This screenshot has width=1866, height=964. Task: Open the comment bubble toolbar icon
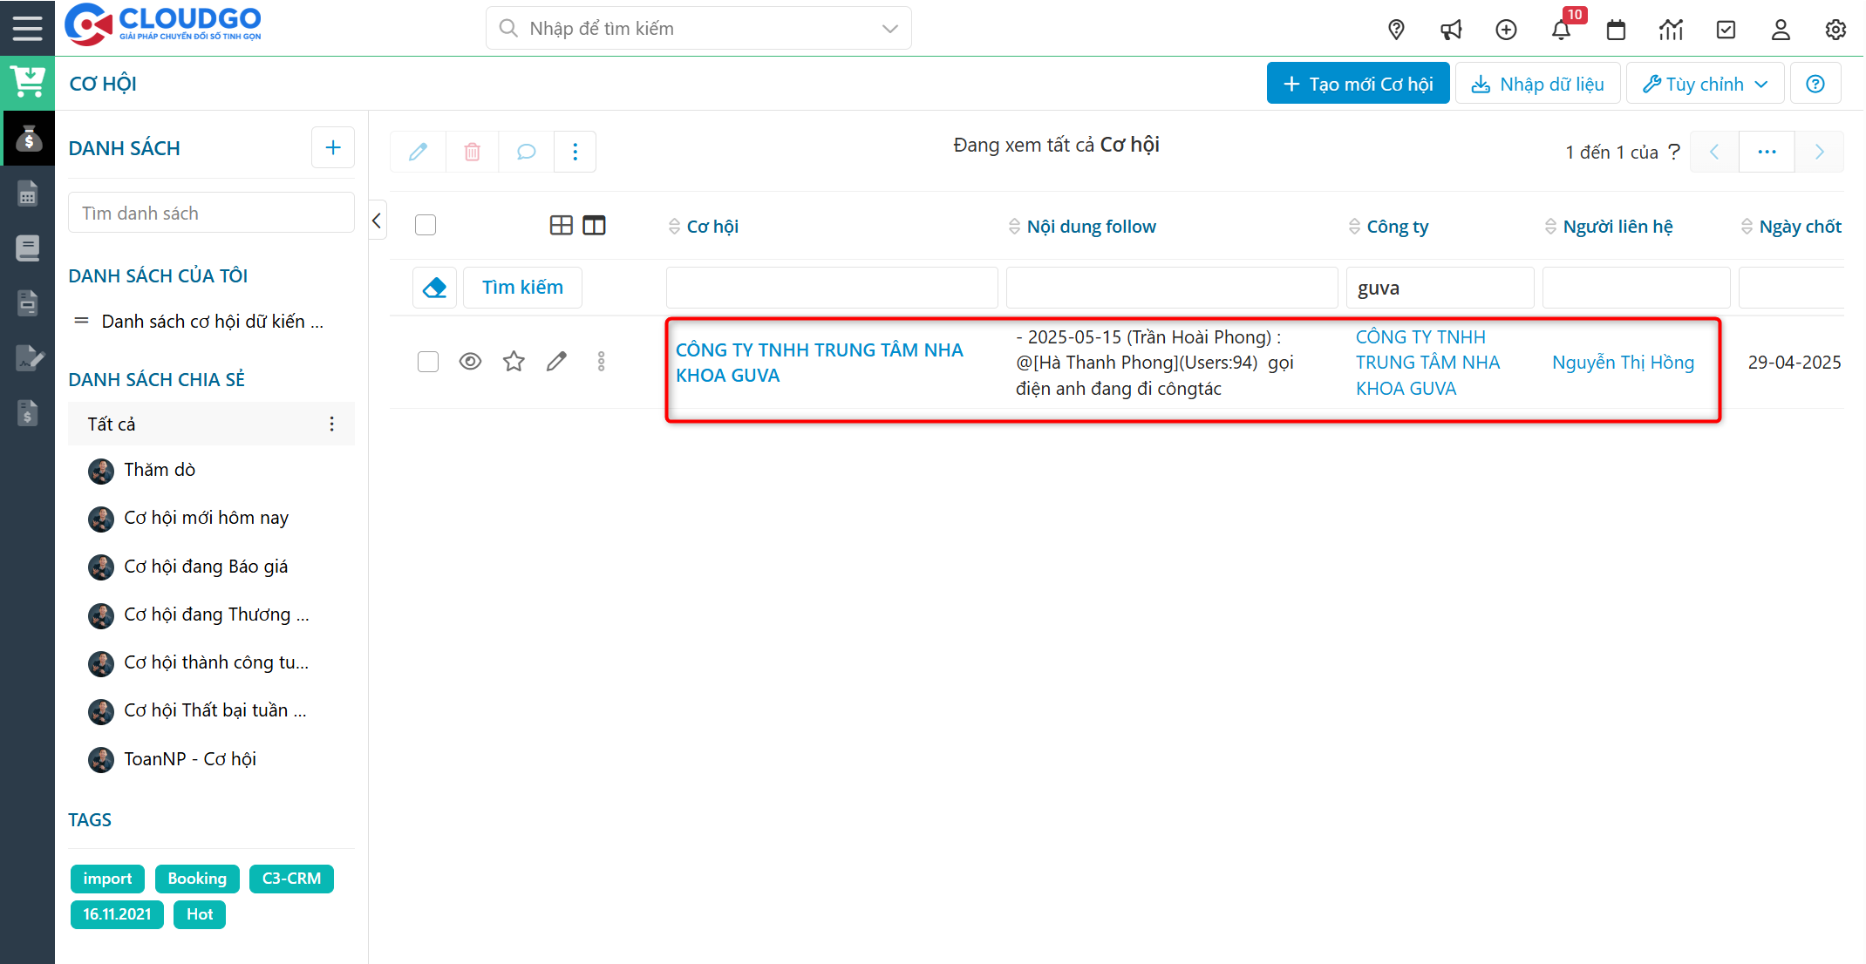tap(526, 152)
